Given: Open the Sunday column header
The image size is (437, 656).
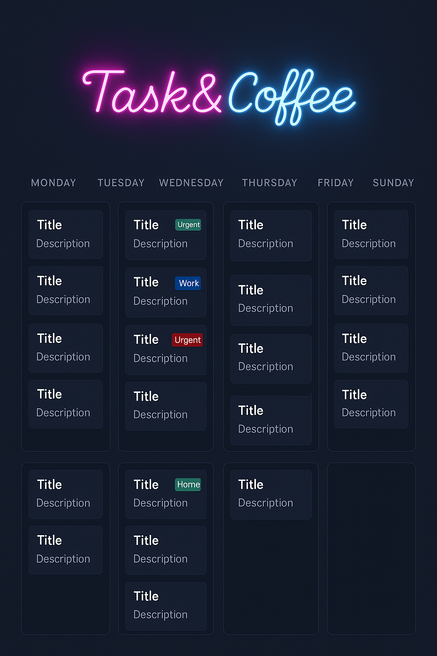Looking at the screenshot, I should click(393, 183).
